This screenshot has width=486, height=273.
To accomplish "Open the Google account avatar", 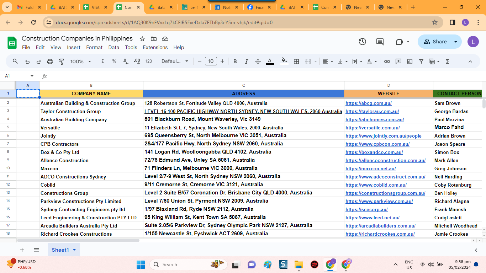I will (473, 42).
